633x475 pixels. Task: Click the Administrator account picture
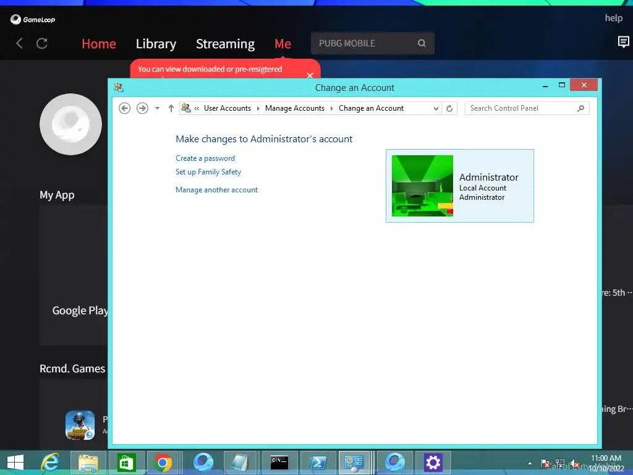(422, 186)
